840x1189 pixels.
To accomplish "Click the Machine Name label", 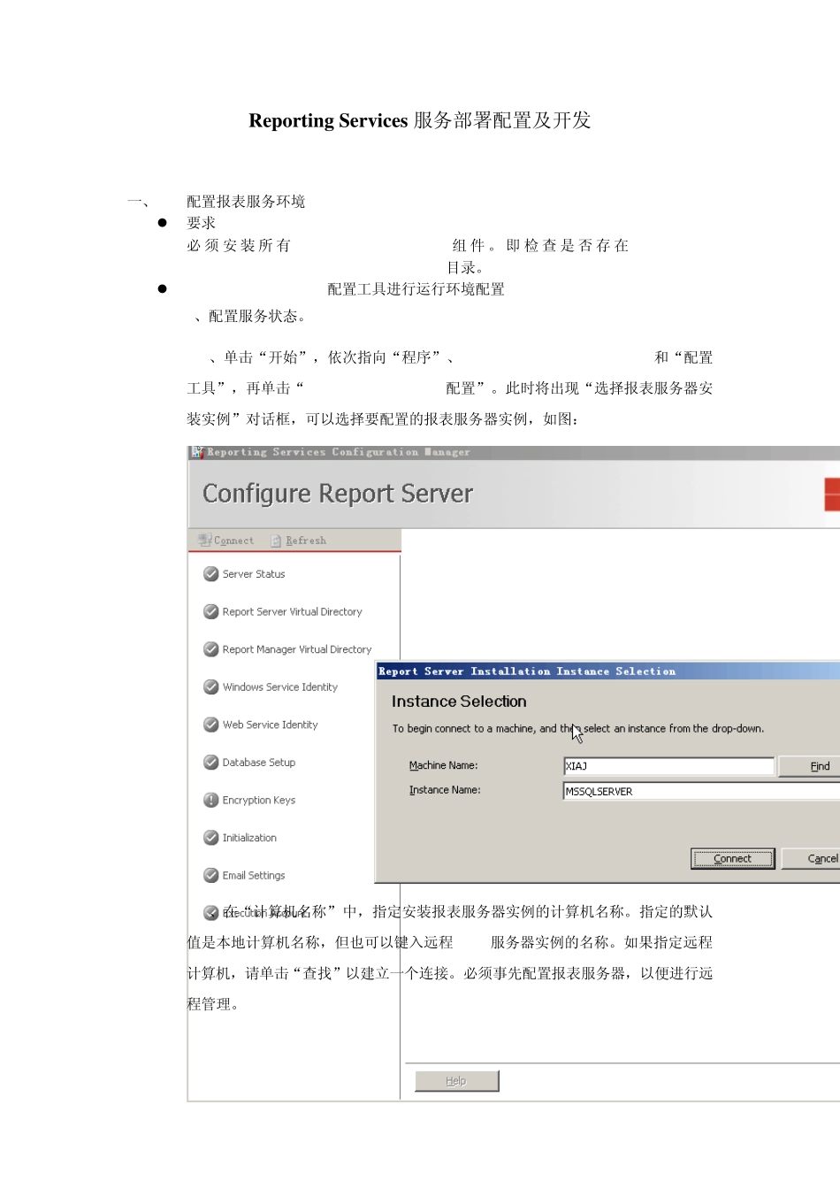I will pyautogui.click(x=443, y=765).
